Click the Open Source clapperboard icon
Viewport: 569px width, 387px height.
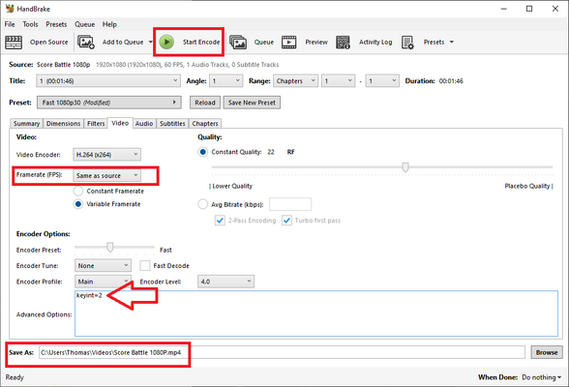coord(14,42)
